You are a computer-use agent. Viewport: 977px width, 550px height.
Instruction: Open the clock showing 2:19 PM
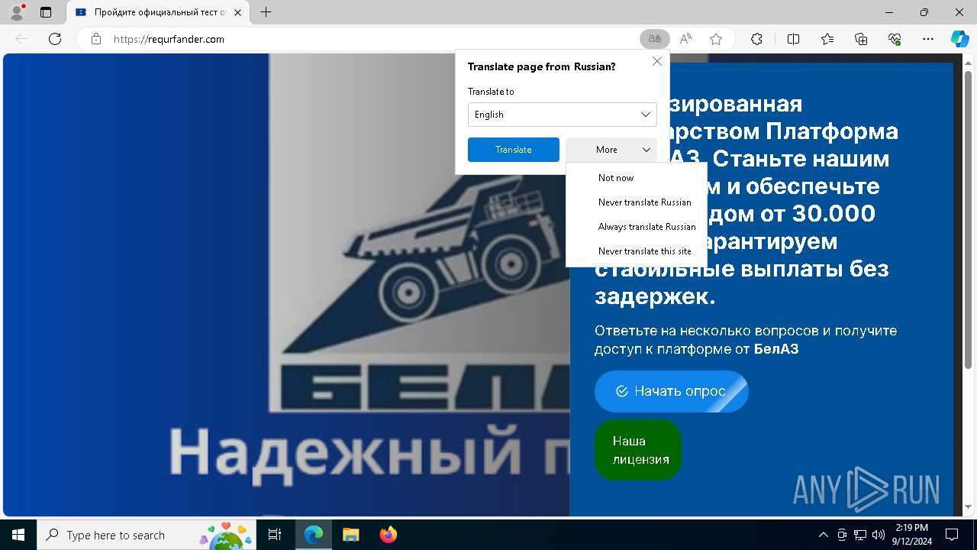click(911, 535)
